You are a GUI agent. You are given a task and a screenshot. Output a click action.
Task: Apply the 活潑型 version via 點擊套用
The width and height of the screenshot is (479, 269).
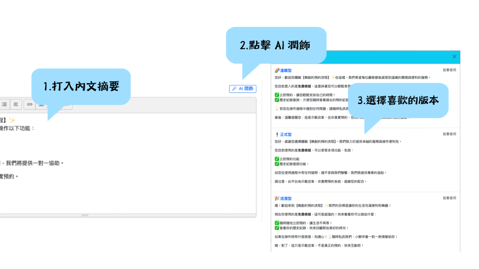pyautogui.click(x=450, y=198)
